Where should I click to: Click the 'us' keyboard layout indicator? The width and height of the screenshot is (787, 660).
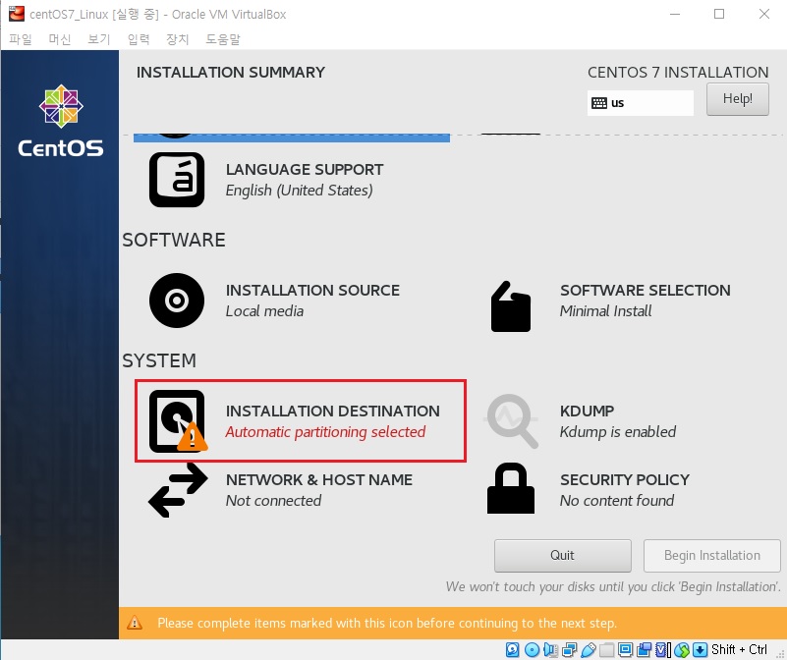point(640,103)
